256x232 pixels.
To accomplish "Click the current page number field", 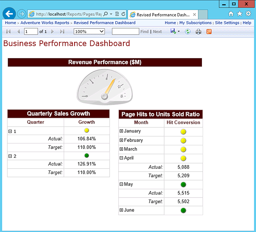I will click(31, 32).
